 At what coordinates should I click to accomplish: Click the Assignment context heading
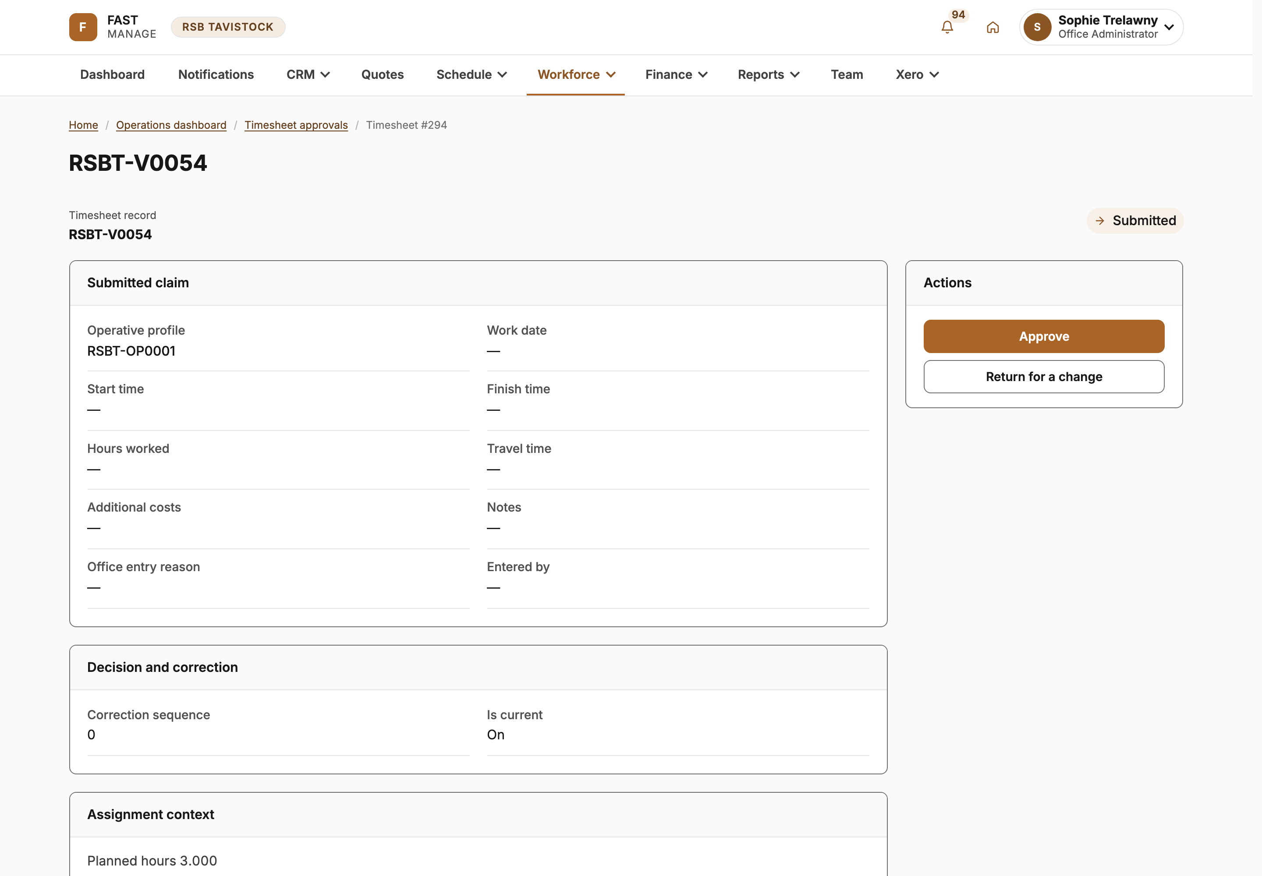tap(150, 815)
